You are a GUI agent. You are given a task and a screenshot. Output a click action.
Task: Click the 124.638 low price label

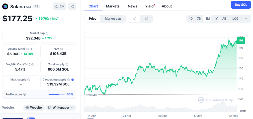[x=91, y=95]
